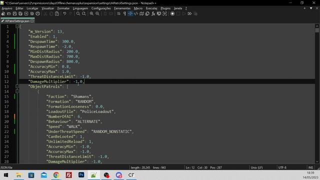
Task: Open the Editar menu
Action: click(19, 8)
